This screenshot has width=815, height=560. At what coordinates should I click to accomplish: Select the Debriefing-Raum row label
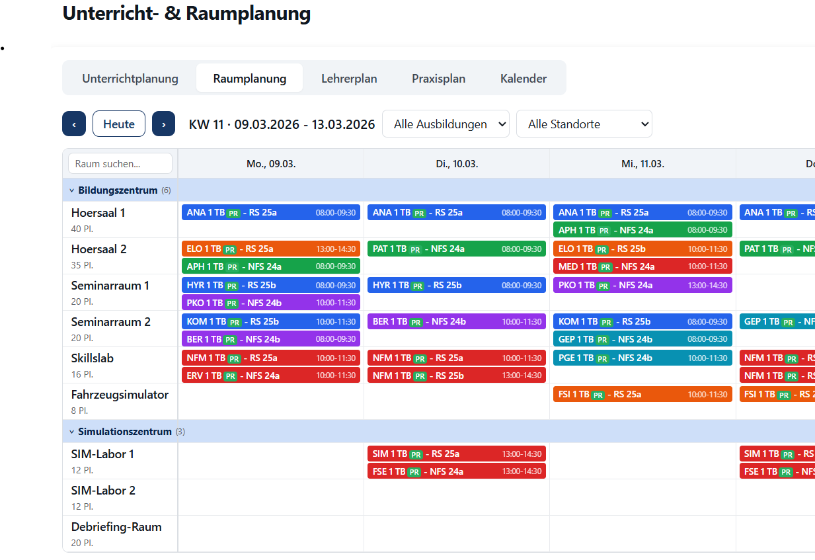(116, 527)
